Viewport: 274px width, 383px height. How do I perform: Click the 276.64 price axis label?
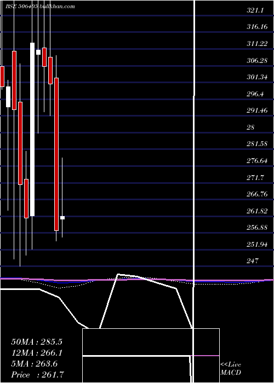[x=257, y=161]
